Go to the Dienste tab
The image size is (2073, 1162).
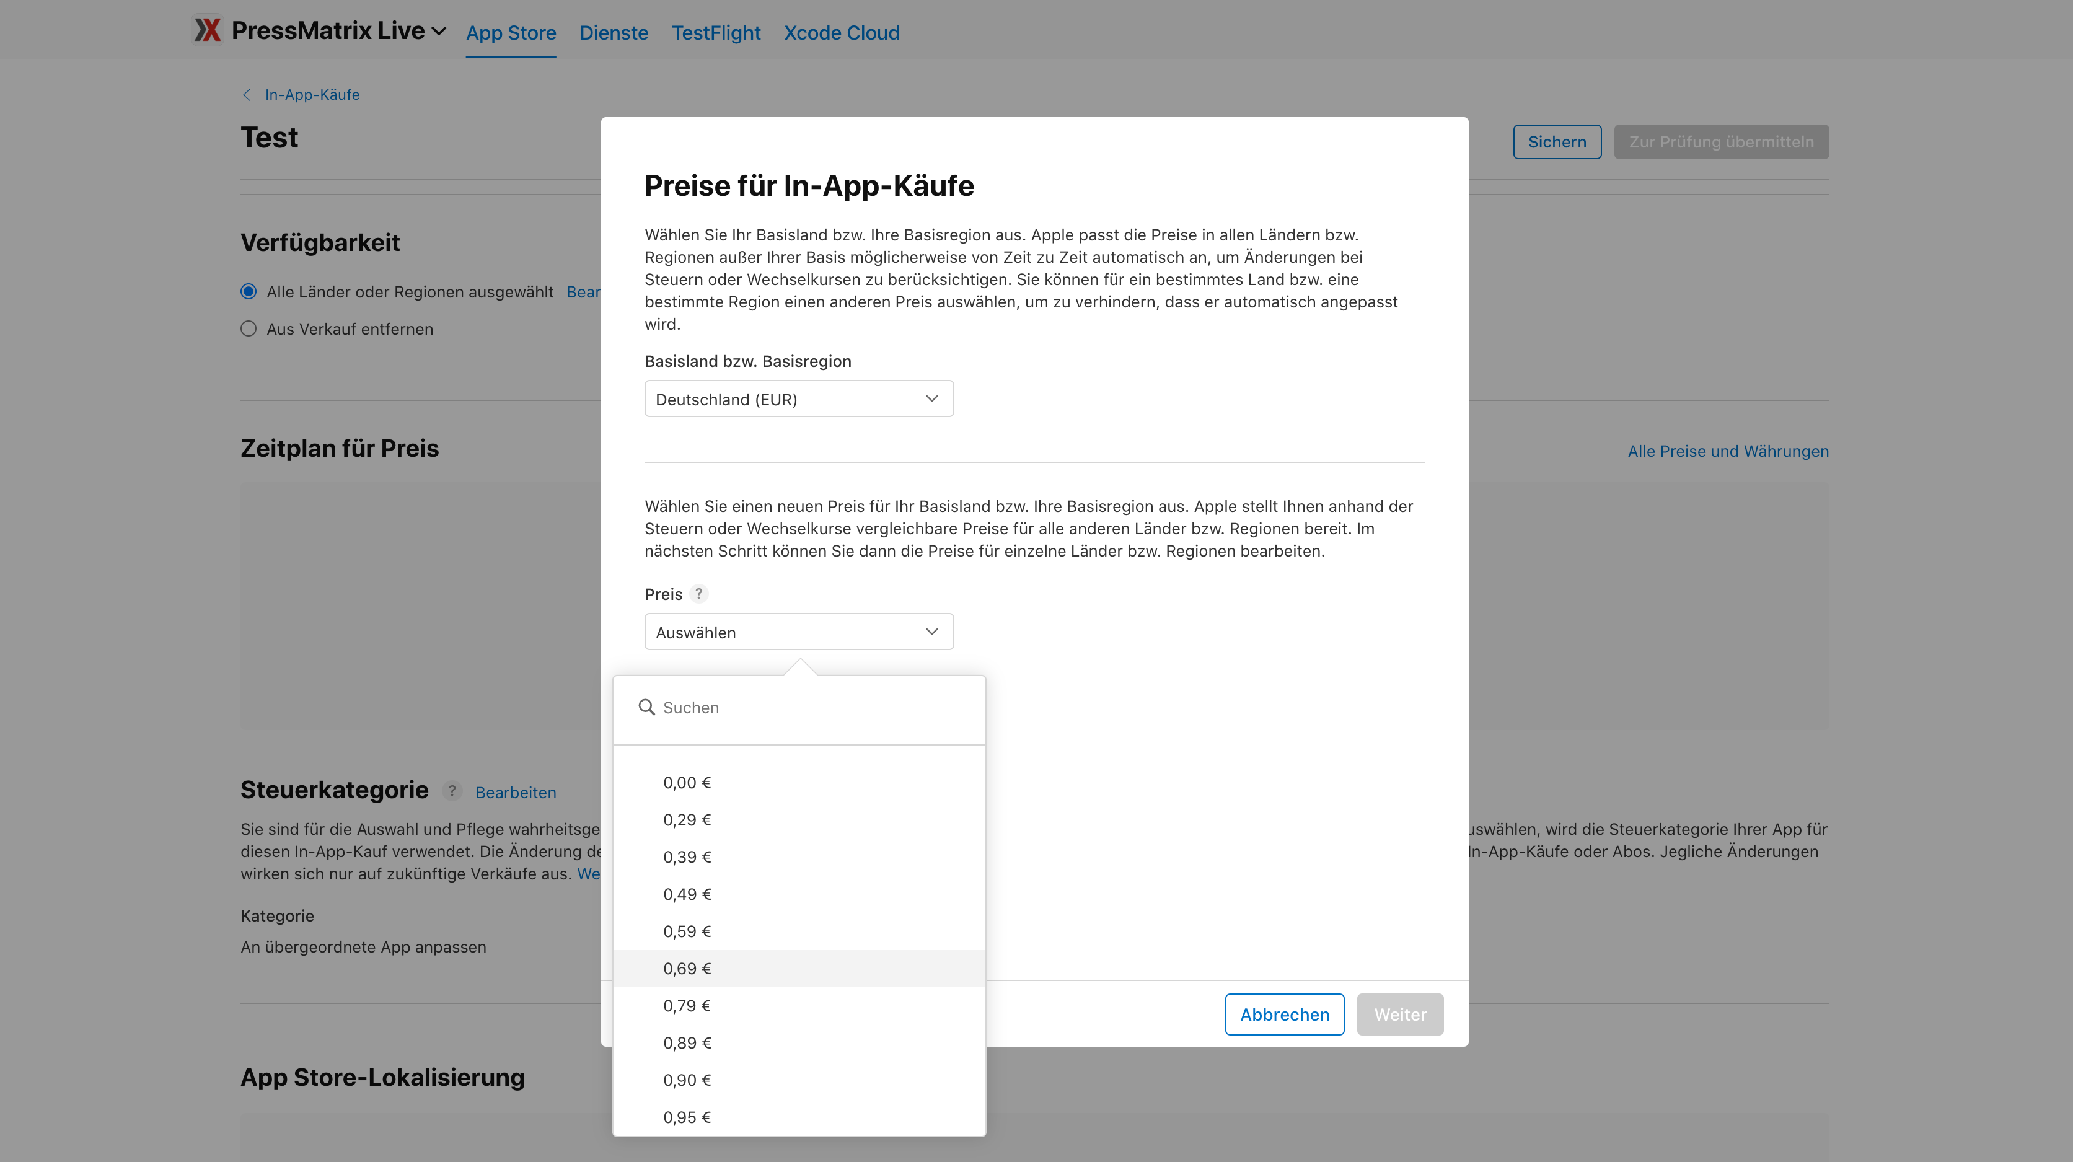pos(613,32)
